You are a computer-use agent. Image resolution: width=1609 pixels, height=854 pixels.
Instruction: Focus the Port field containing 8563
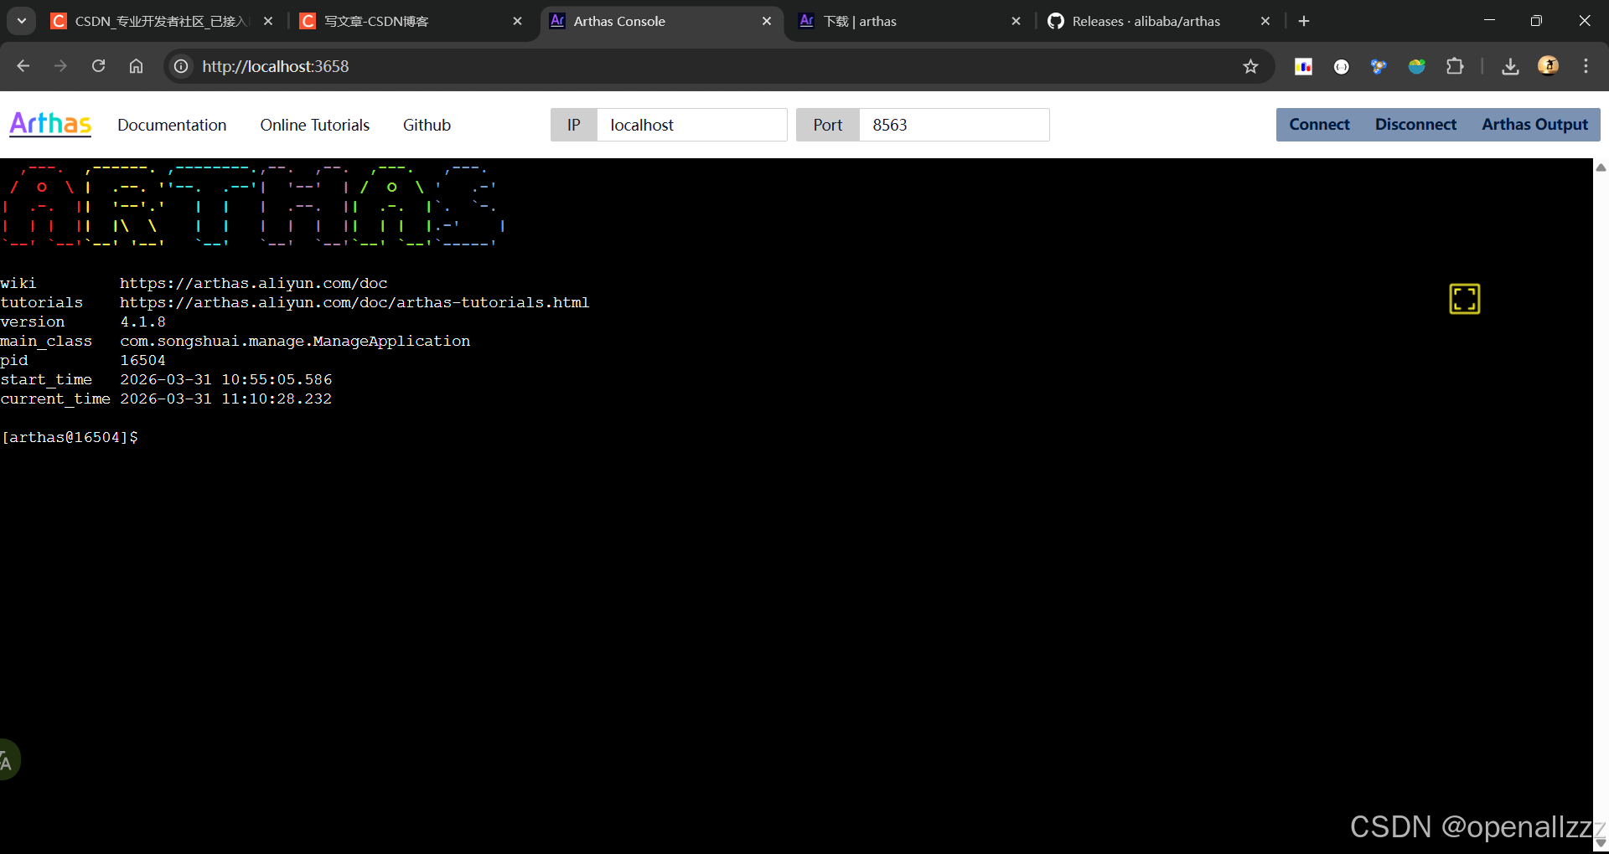(x=954, y=125)
